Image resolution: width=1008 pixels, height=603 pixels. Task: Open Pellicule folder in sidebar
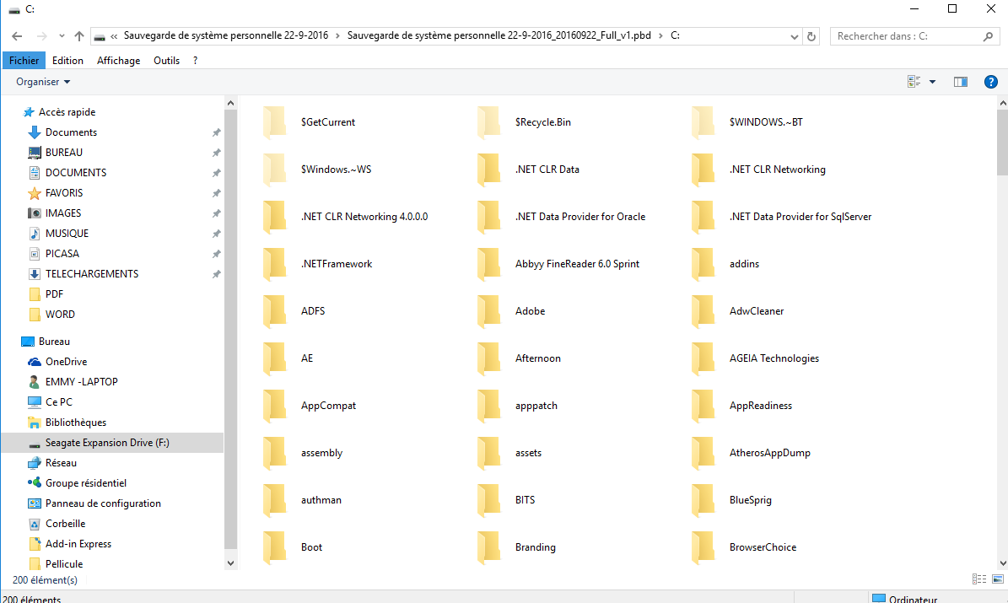63,564
